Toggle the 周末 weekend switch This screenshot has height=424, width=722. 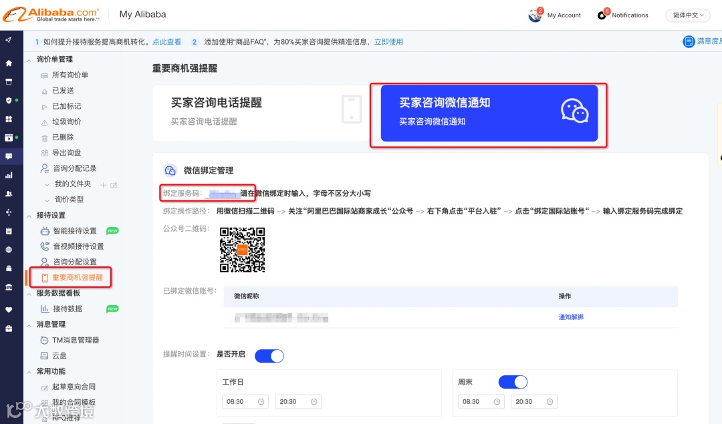tap(513, 382)
